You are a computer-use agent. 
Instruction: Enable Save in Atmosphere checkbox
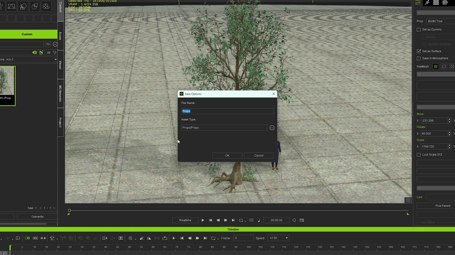419,58
